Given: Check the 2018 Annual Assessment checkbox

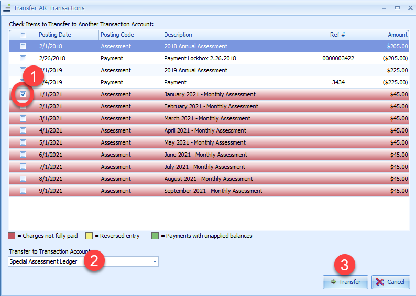Looking at the screenshot, I should point(23,46).
